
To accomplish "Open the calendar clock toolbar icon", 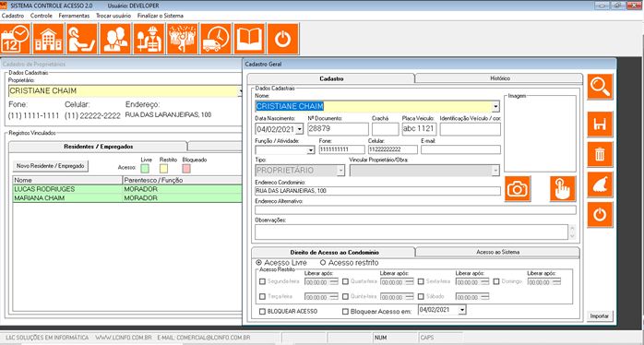I will coord(15,39).
